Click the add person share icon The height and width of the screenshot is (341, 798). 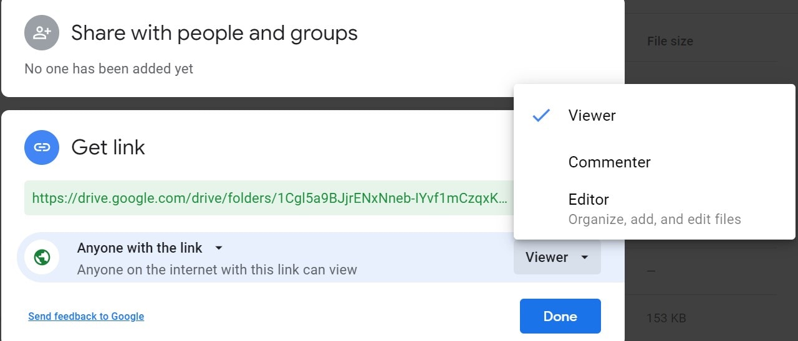pos(42,33)
